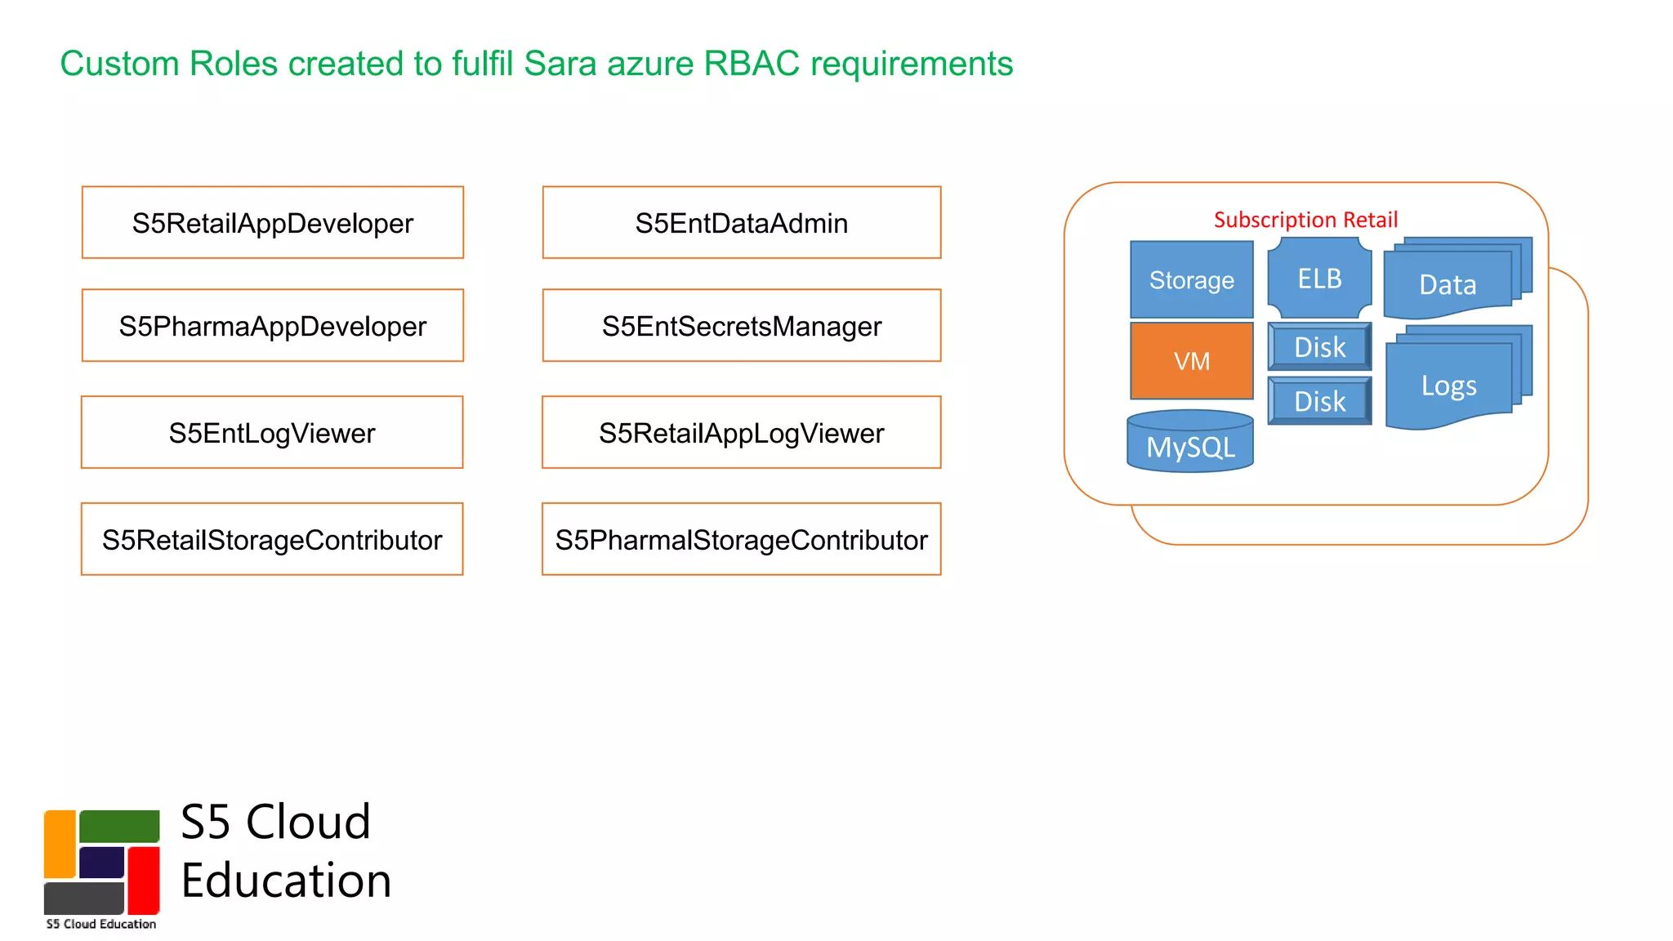Select the MySQL database cylinder
Viewport: 1673px width, 941px height.
[1190, 444]
